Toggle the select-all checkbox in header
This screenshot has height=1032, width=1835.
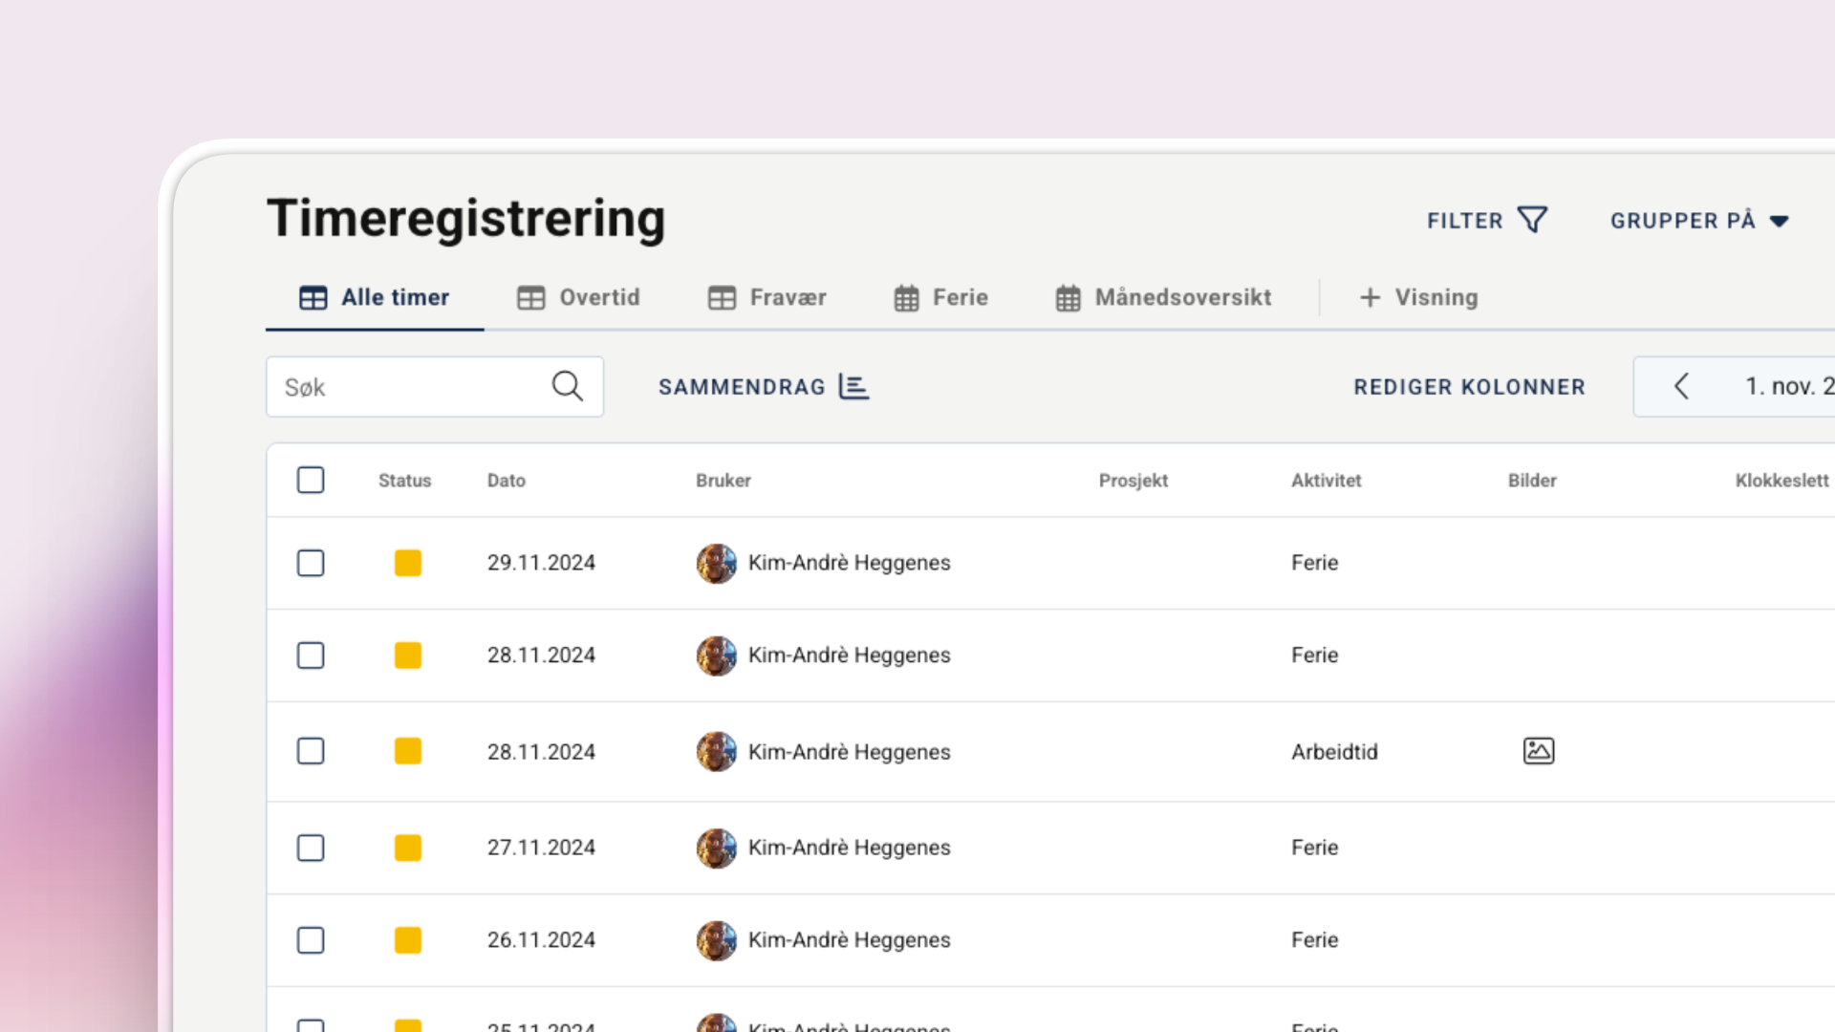pos(311,480)
